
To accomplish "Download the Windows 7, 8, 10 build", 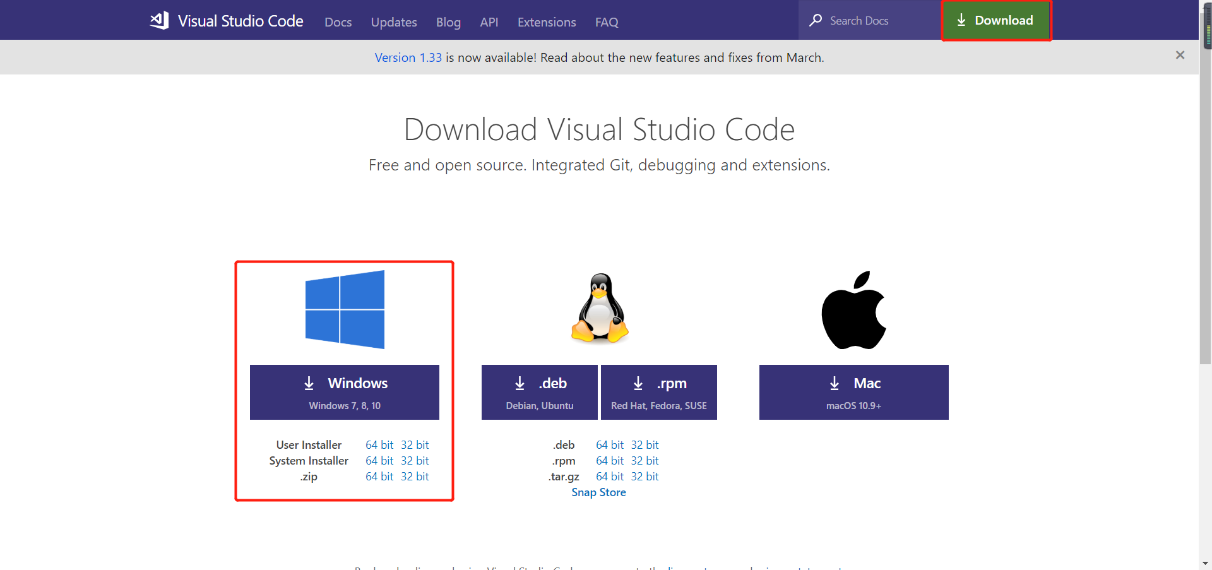I will [x=345, y=392].
